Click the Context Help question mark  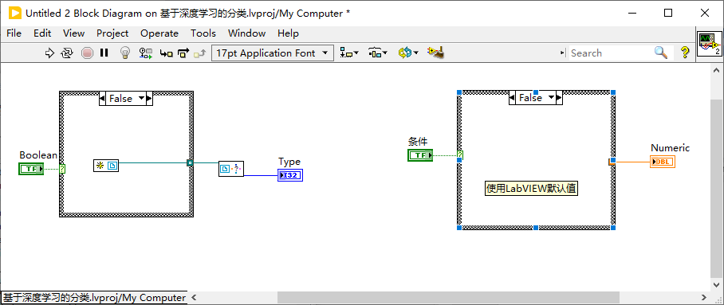(684, 53)
